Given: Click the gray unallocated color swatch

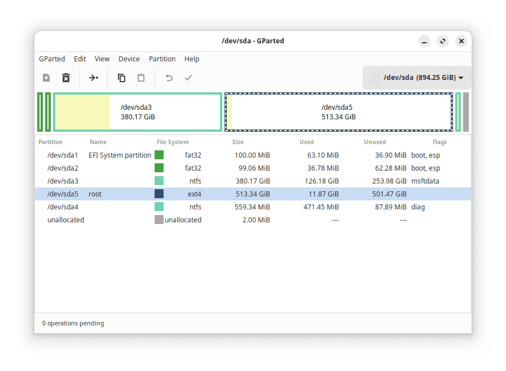Looking at the screenshot, I should pos(159,220).
